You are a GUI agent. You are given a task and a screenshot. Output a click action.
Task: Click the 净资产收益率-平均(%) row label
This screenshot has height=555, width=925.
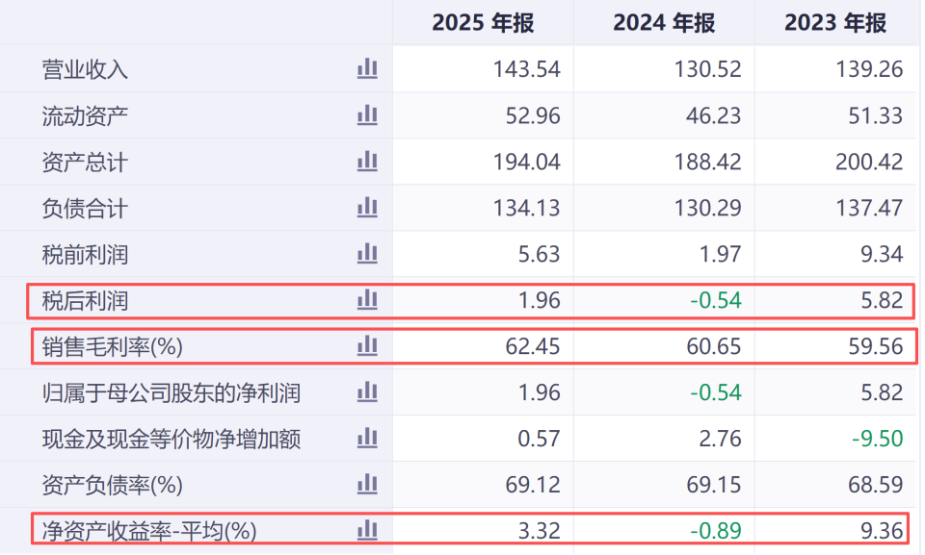149,531
